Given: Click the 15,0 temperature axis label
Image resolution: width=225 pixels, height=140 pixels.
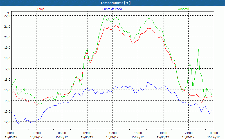Looking at the screenshot, I should 7,90.
